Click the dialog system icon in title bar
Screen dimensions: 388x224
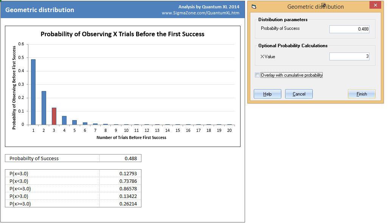[x=254, y=6]
